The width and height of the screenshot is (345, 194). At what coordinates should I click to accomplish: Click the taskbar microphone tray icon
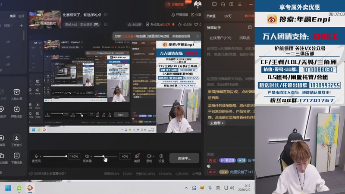click(x=210, y=188)
